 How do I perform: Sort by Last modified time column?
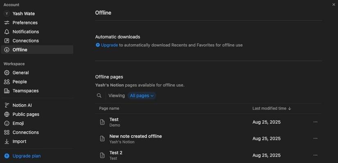[x=269, y=109]
